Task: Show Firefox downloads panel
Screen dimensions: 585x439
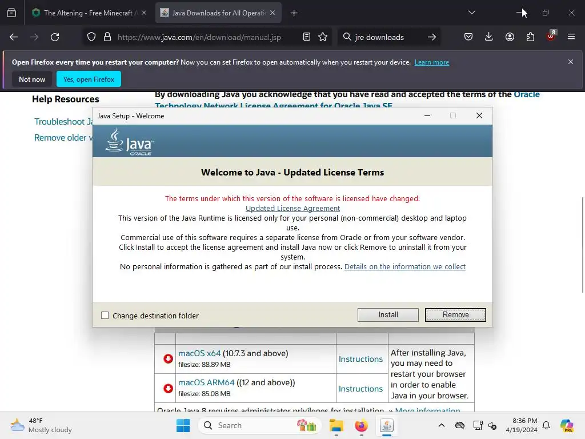Action: 489,37
